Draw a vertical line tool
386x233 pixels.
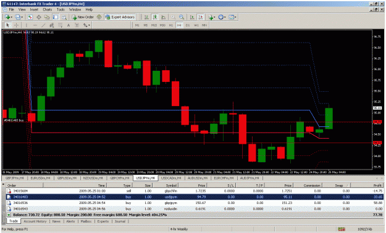[27, 25]
